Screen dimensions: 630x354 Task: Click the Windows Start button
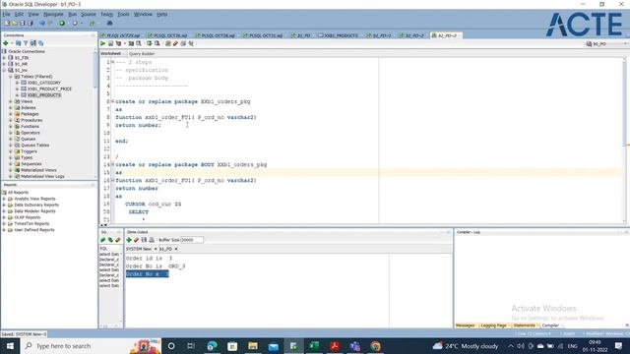pyautogui.click(x=10, y=346)
